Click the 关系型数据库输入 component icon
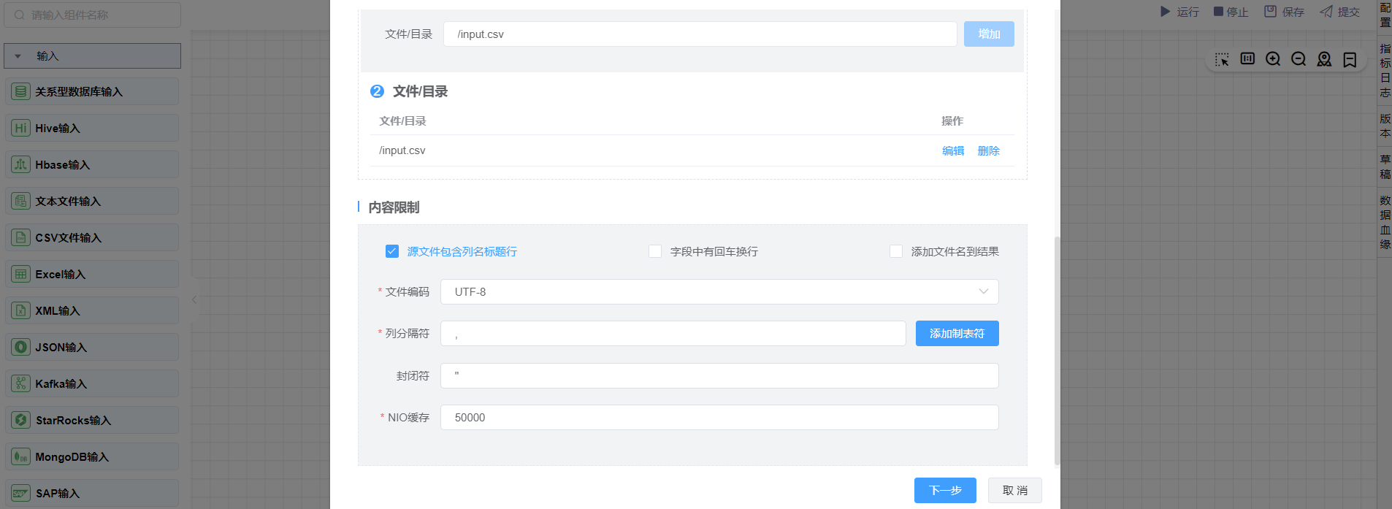Viewport: 1392px width, 509px height. [x=21, y=92]
